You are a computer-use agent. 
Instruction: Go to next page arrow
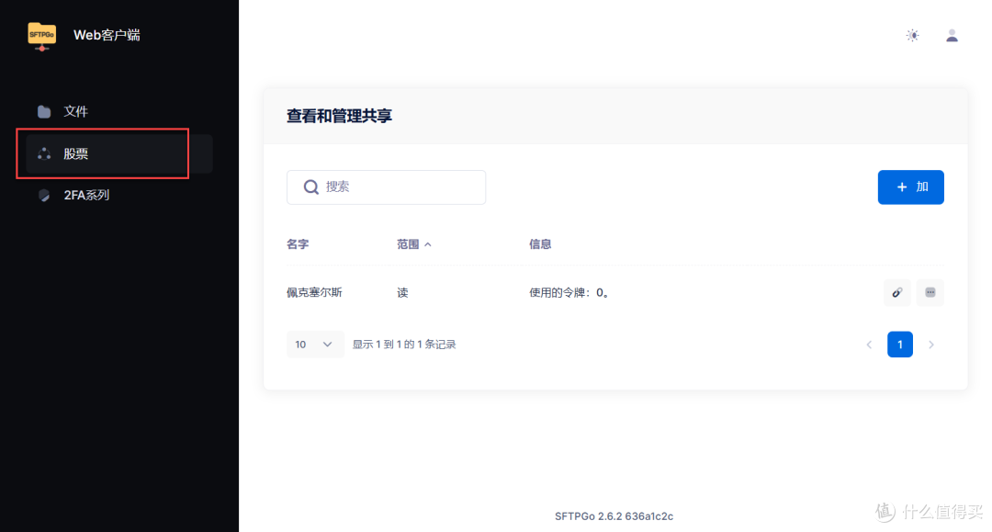(x=930, y=345)
